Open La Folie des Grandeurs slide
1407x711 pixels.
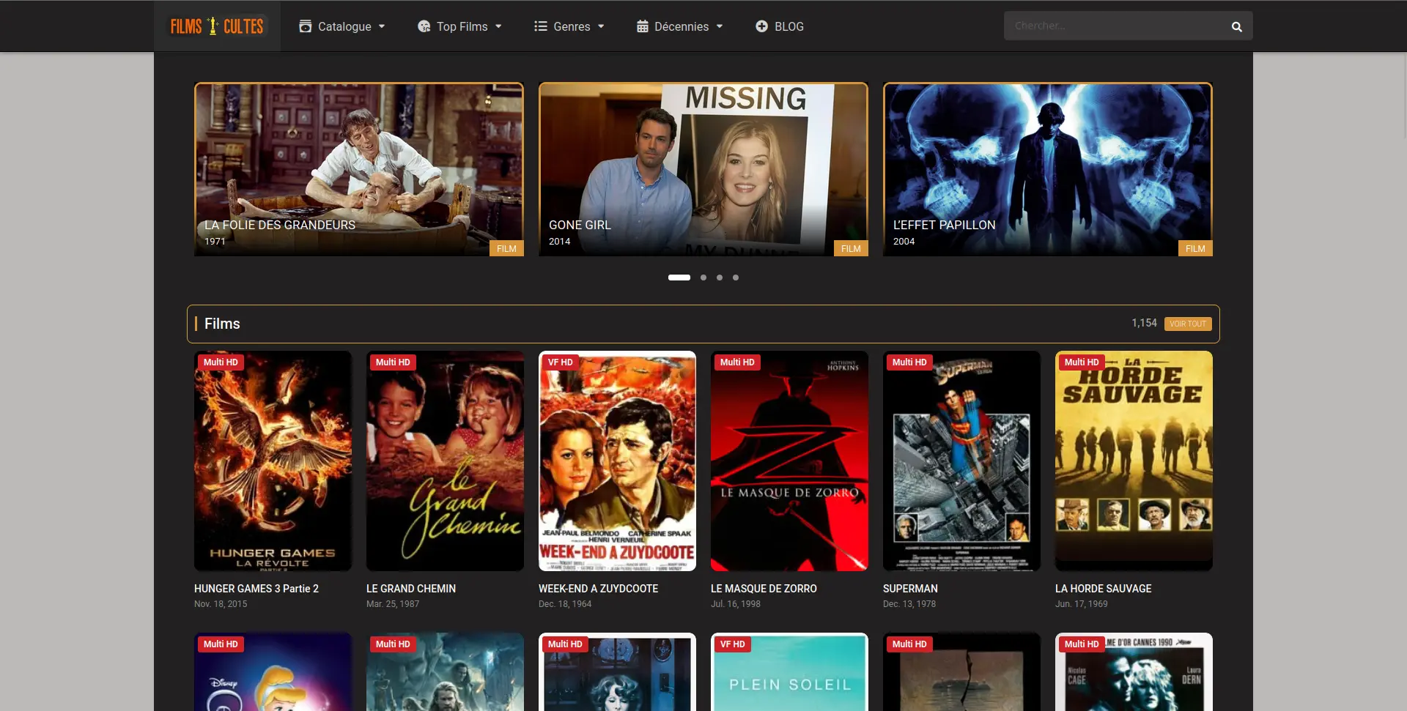[x=359, y=169]
